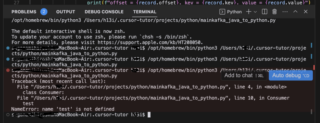This screenshot has height=123, width=320.
Task: Click the hollow circle at the current prompt
Action: 8,115
